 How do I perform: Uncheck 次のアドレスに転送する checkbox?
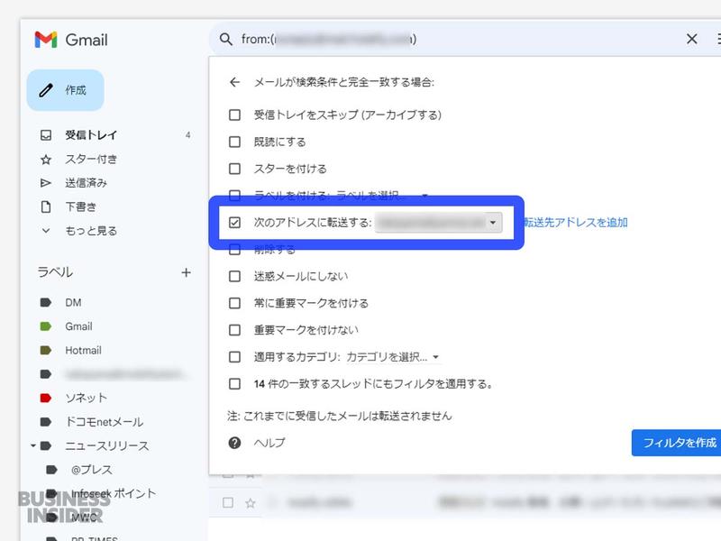pyautogui.click(x=234, y=223)
